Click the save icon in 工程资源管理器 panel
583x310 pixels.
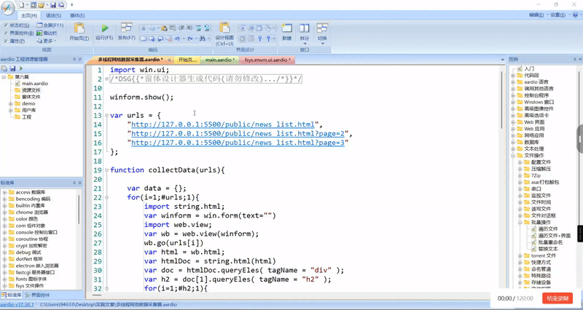coord(12,68)
